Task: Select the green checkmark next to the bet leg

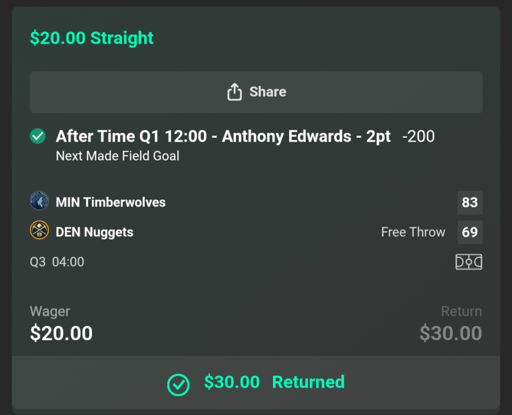Action: 37,136
